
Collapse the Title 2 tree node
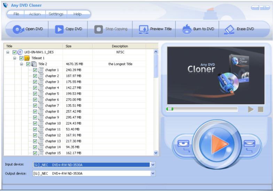coord(22,64)
